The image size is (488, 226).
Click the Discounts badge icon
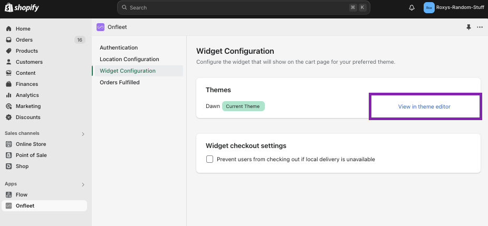[x=9, y=117]
